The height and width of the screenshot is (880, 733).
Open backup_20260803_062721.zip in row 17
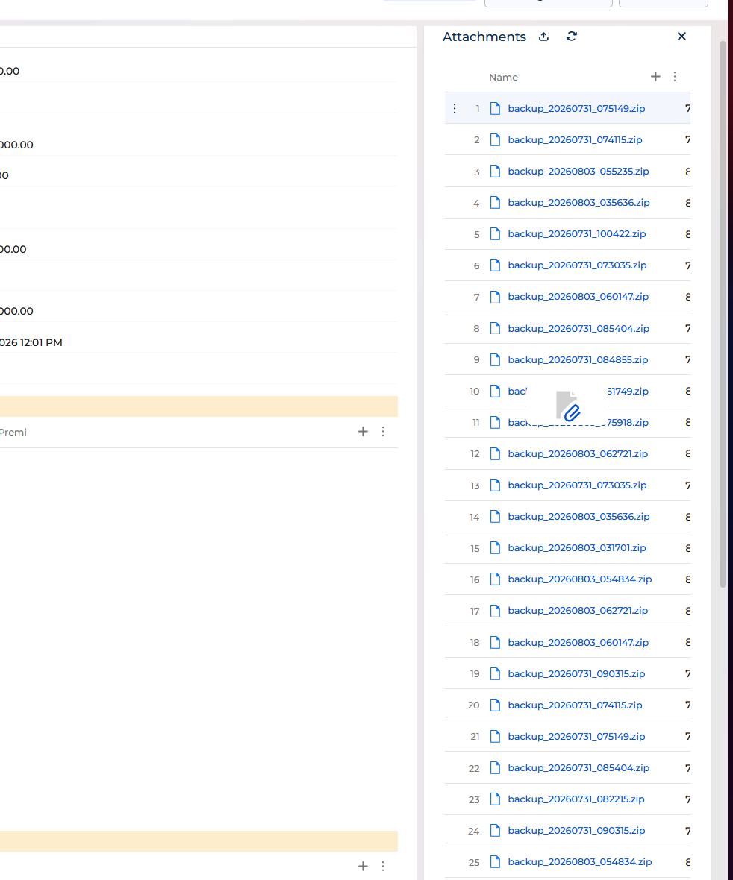coord(578,611)
